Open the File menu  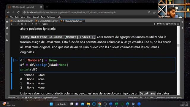pos(11,17)
